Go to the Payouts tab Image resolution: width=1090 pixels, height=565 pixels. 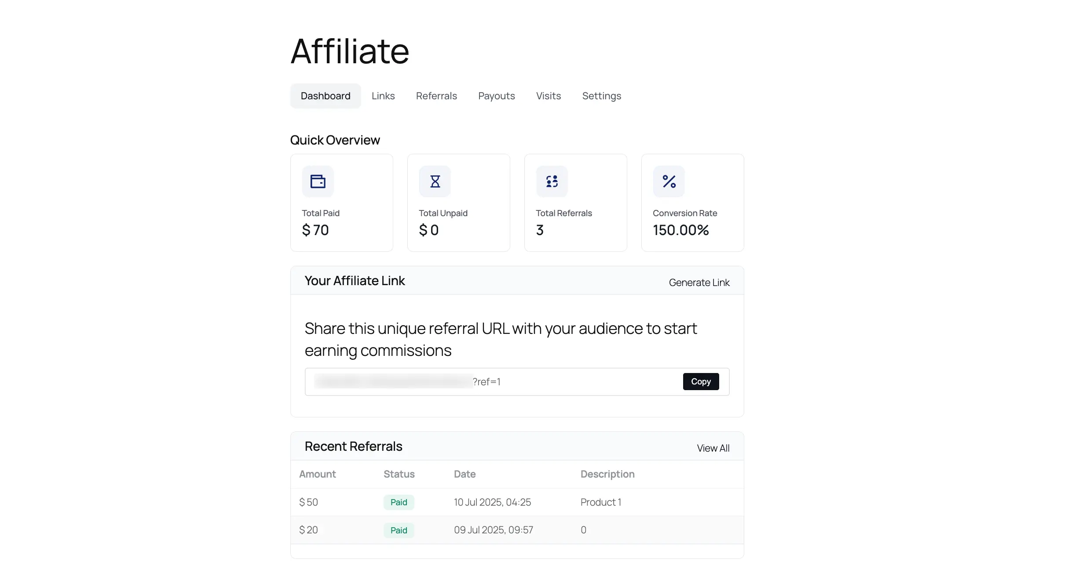click(x=496, y=96)
